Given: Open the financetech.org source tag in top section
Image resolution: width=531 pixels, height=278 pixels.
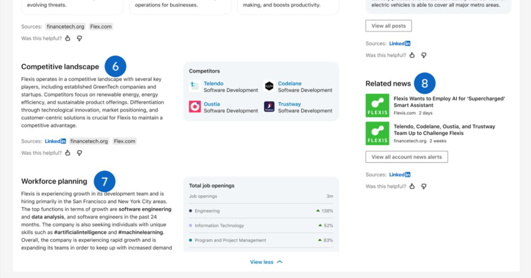Looking at the screenshot, I should click(x=65, y=26).
